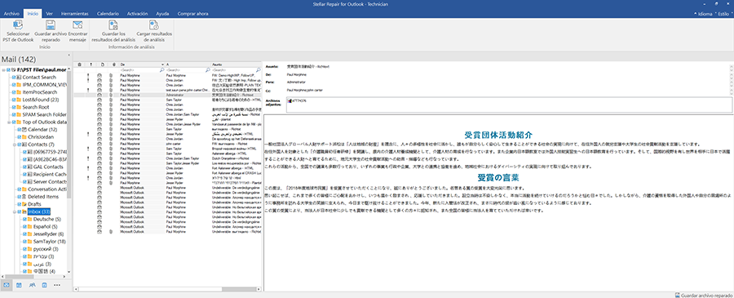734x298 pixels.
Task: Collapse the Top of Outlook data node
Action: (x=9, y=122)
